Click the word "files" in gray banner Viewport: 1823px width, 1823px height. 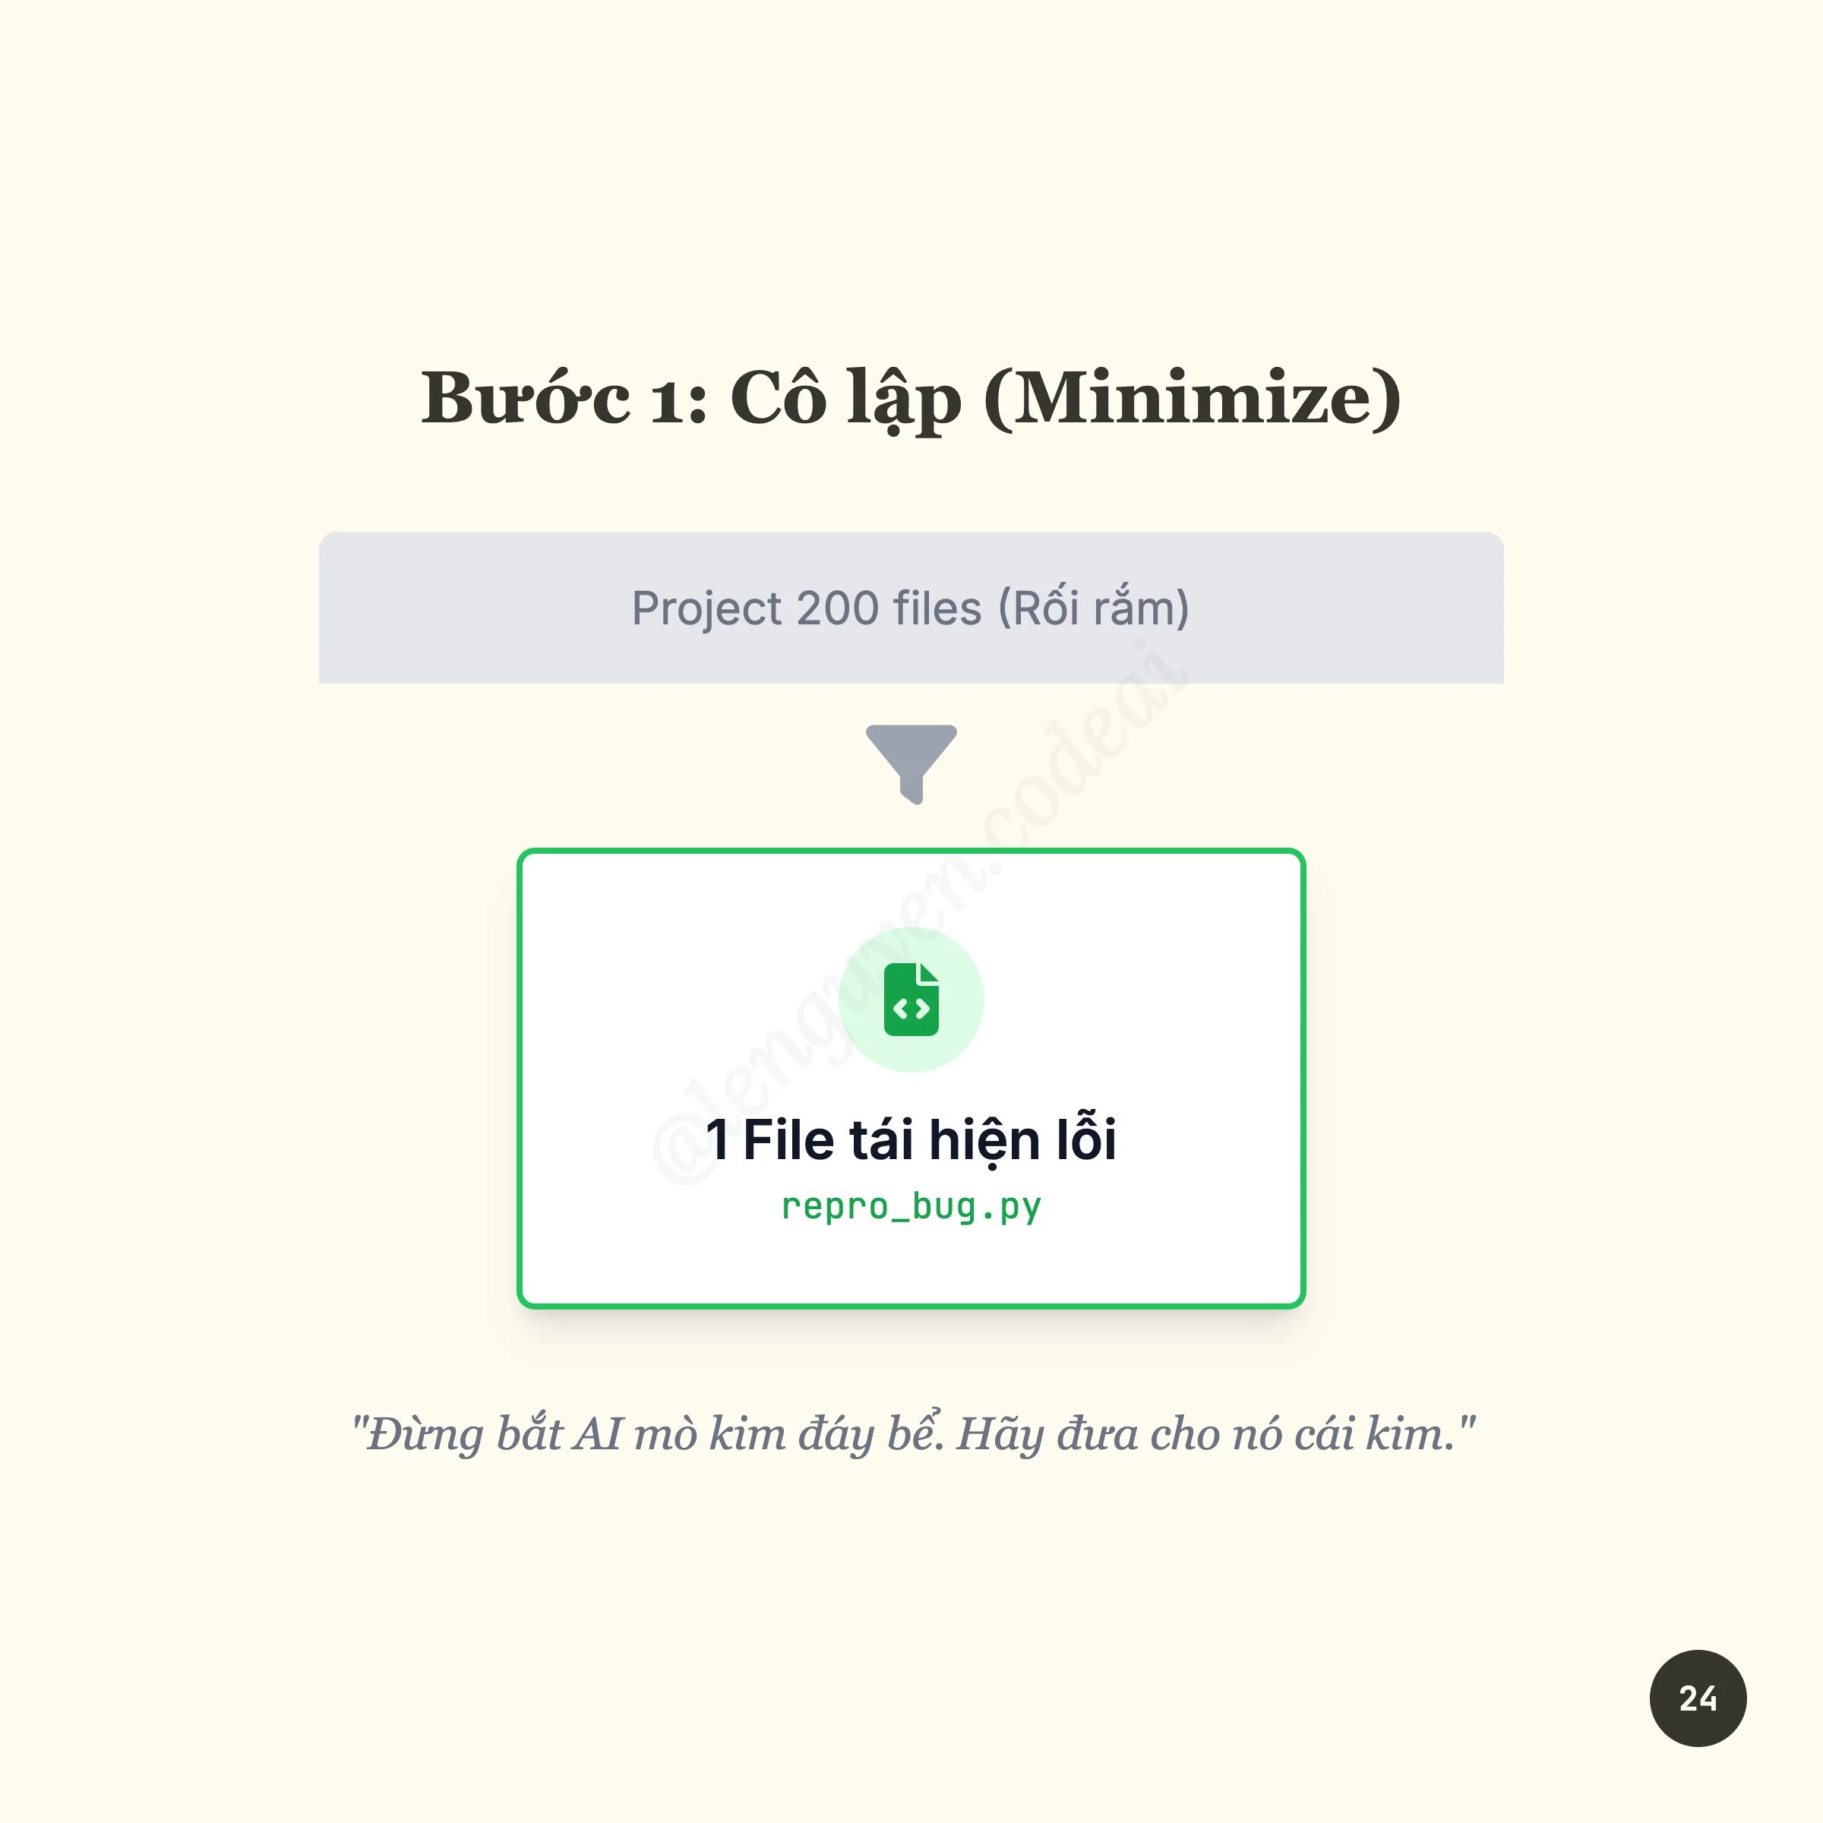click(x=937, y=608)
